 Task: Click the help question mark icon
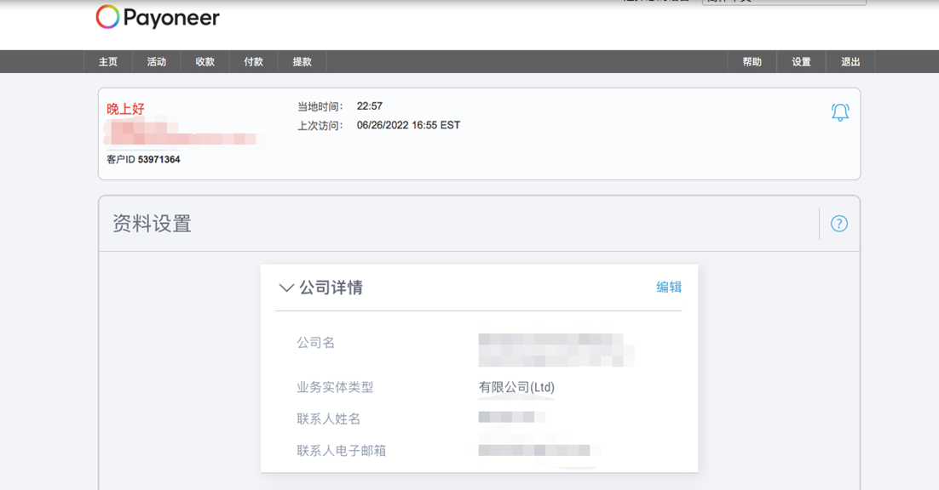(838, 223)
